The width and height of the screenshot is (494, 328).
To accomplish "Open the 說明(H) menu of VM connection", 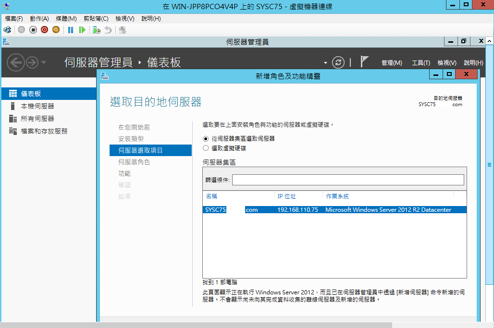I will [151, 19].
